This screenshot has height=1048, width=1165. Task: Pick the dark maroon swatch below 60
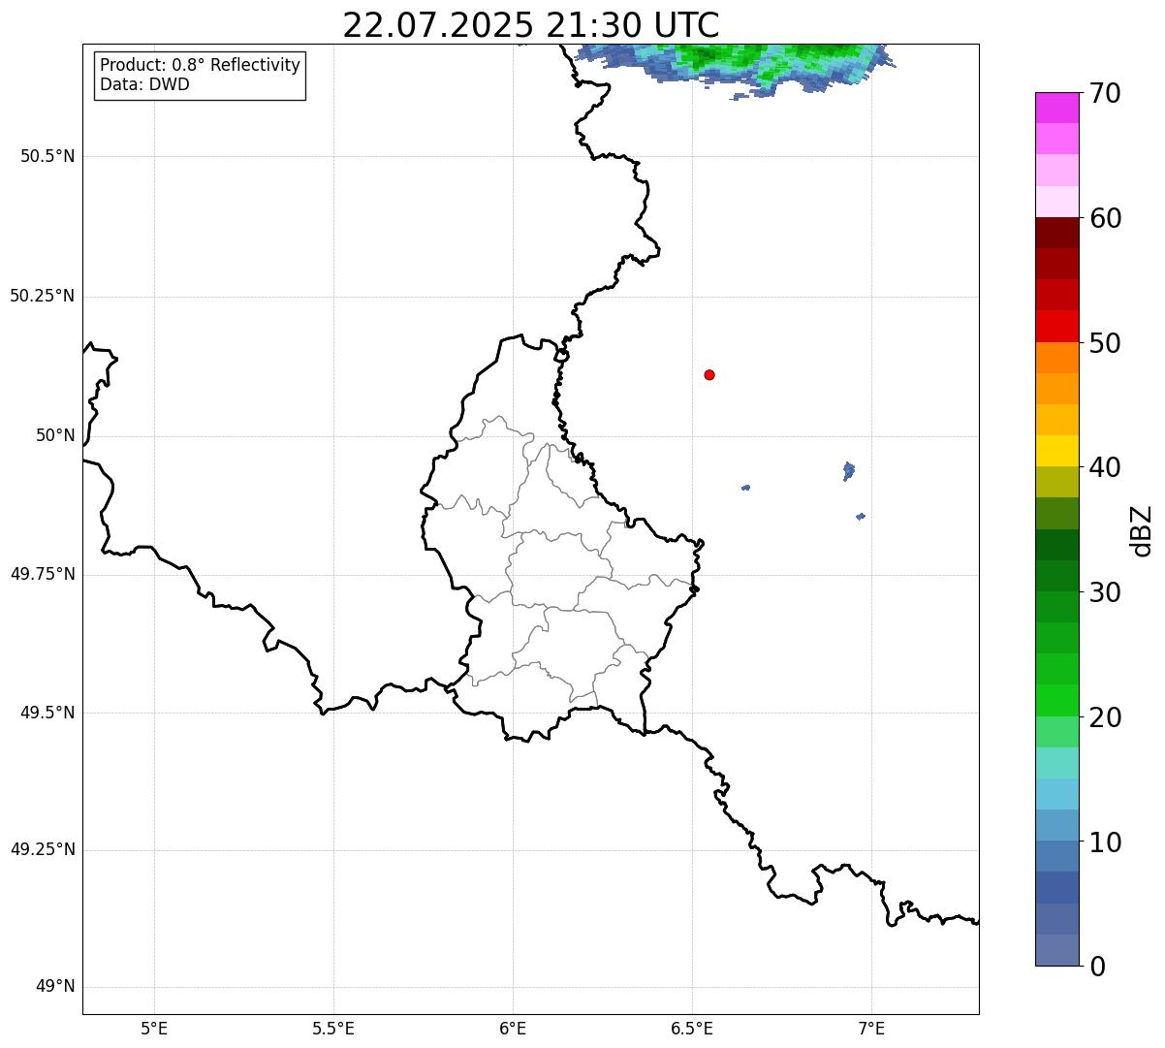pos(1057,233)
